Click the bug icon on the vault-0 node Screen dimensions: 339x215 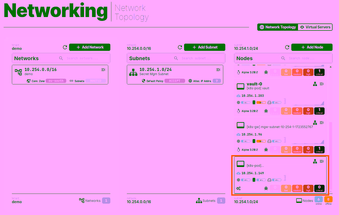266,111
